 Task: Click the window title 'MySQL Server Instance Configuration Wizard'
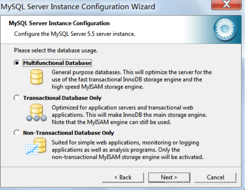(x=78, y=7)
